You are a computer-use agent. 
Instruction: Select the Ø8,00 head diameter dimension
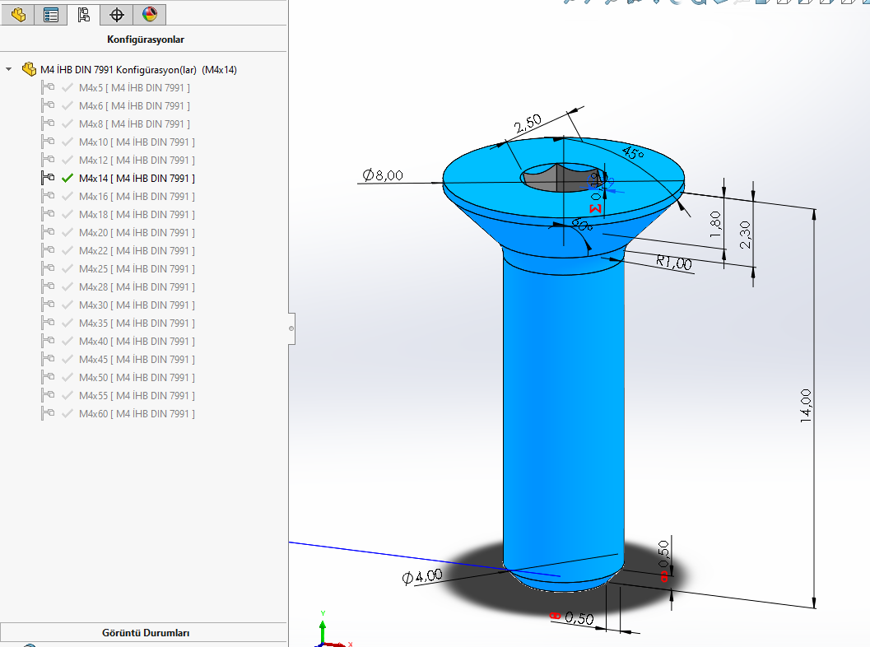382,175
